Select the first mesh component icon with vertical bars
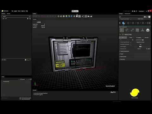152x114 pixels. pyautogui.click(x=122, y=30)
